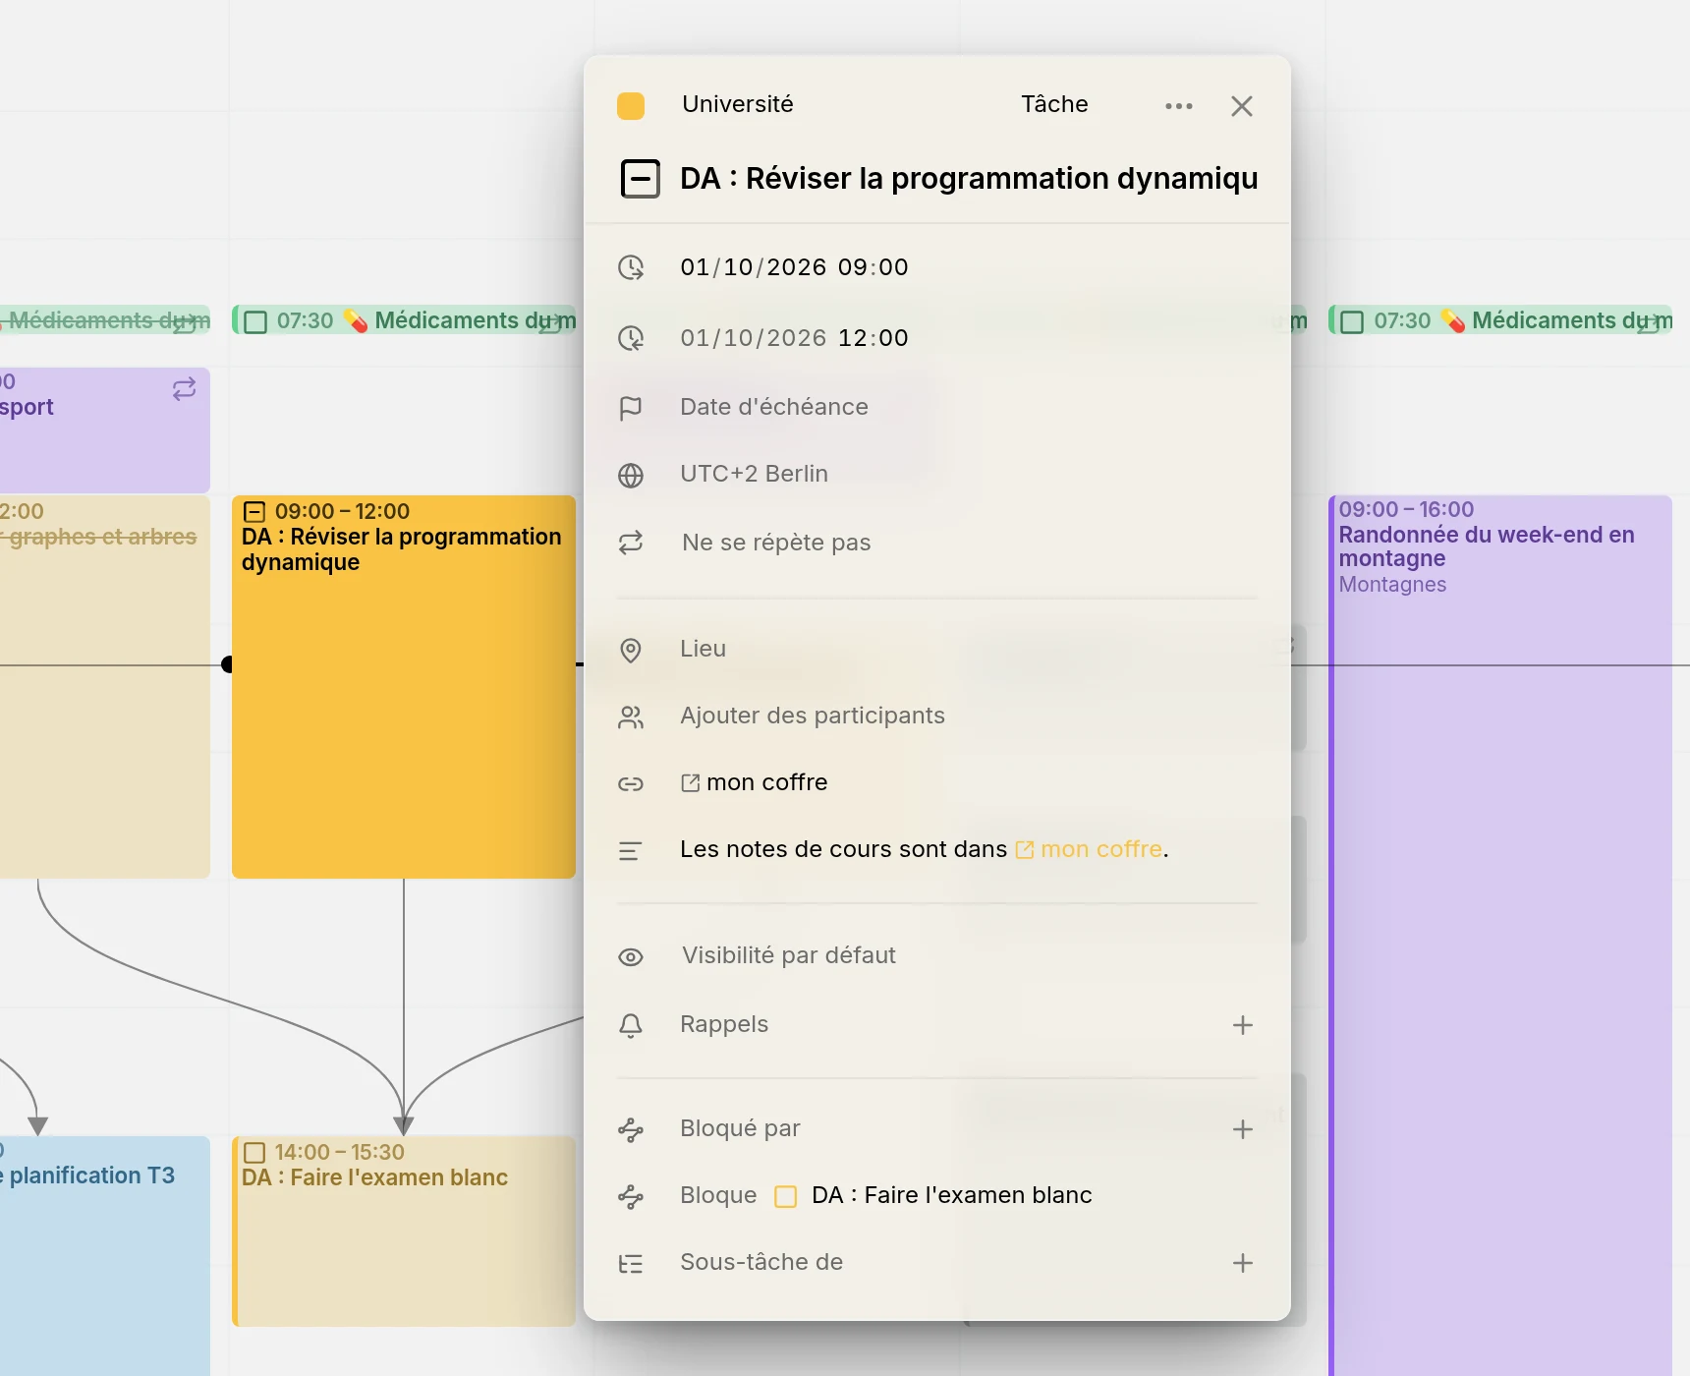1690x1376 pixels.
Task: Click the yellow Université calendar color swatch
Action: click(x=631, y=106)
